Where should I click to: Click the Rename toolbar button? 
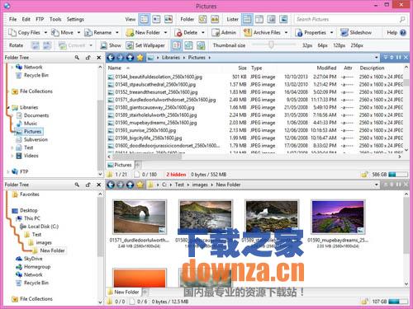[97, 33]
